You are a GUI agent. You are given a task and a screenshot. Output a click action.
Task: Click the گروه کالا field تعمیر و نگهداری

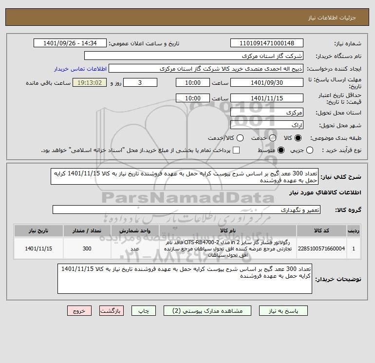coord(187,210)
